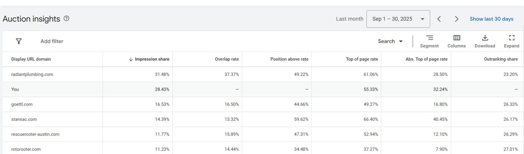
Task: Select the radiantplumbing.com row
Action: [32, 74]
